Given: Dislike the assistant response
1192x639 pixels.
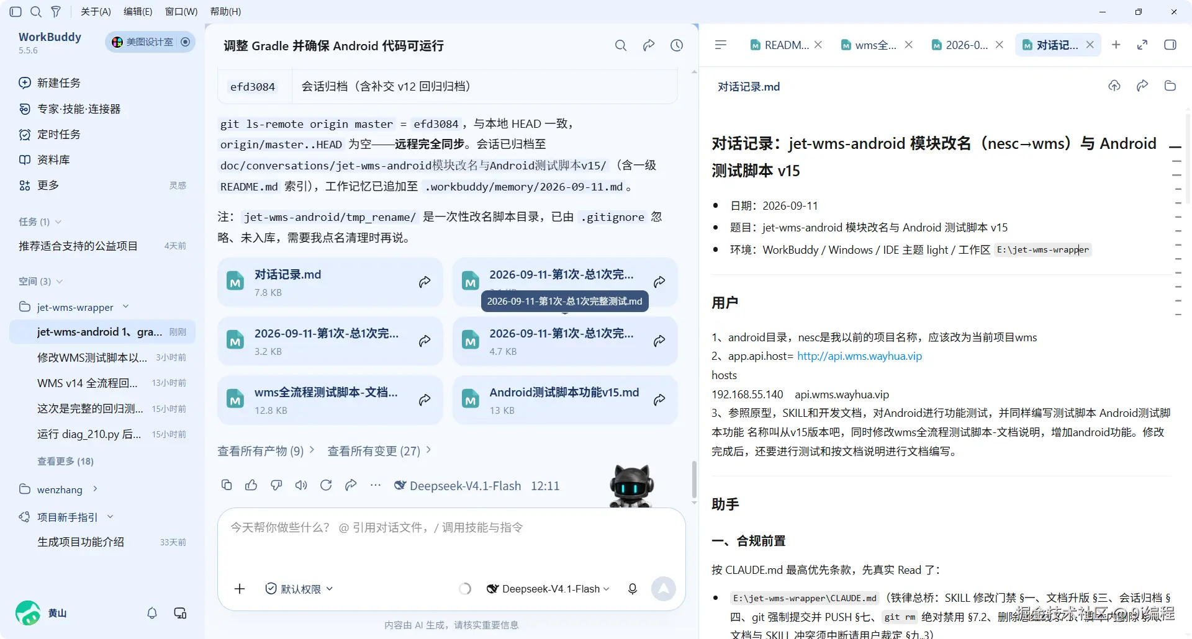Looking at the screenshot, I should 276,485.
